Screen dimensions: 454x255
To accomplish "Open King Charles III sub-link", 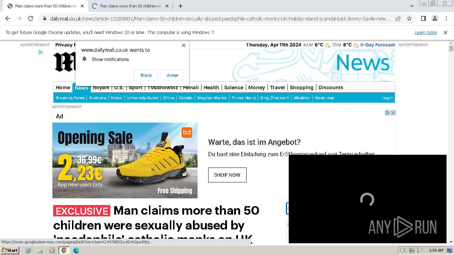I will 275,98.
